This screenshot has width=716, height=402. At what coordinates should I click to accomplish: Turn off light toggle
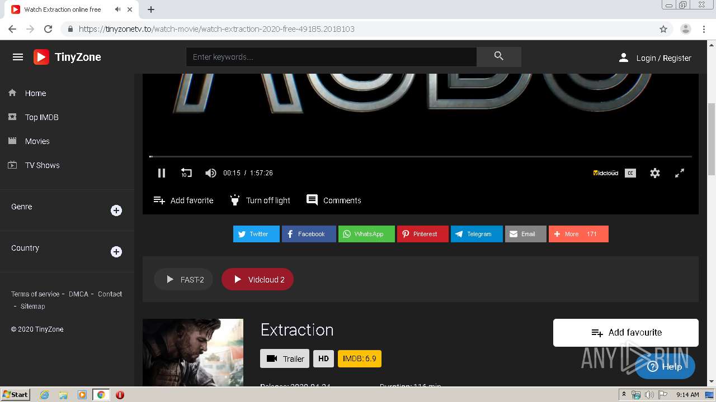tap(260, 200)
